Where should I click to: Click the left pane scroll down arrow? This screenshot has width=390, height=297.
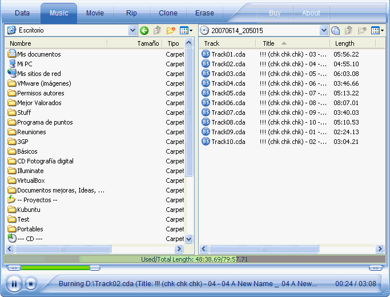[x=189, y=239]
